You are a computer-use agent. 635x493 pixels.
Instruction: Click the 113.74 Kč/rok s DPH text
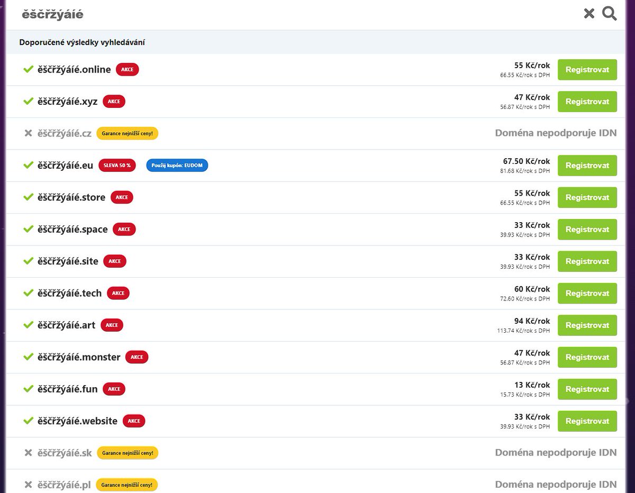(523, 331)
